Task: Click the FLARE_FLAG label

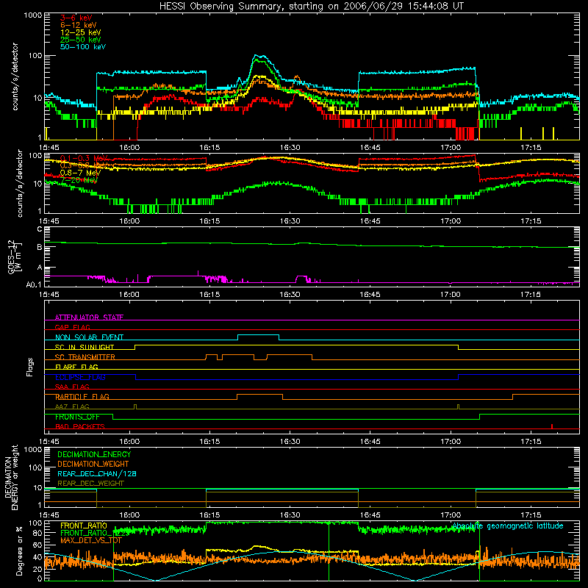Action: [x=76, y=367]
